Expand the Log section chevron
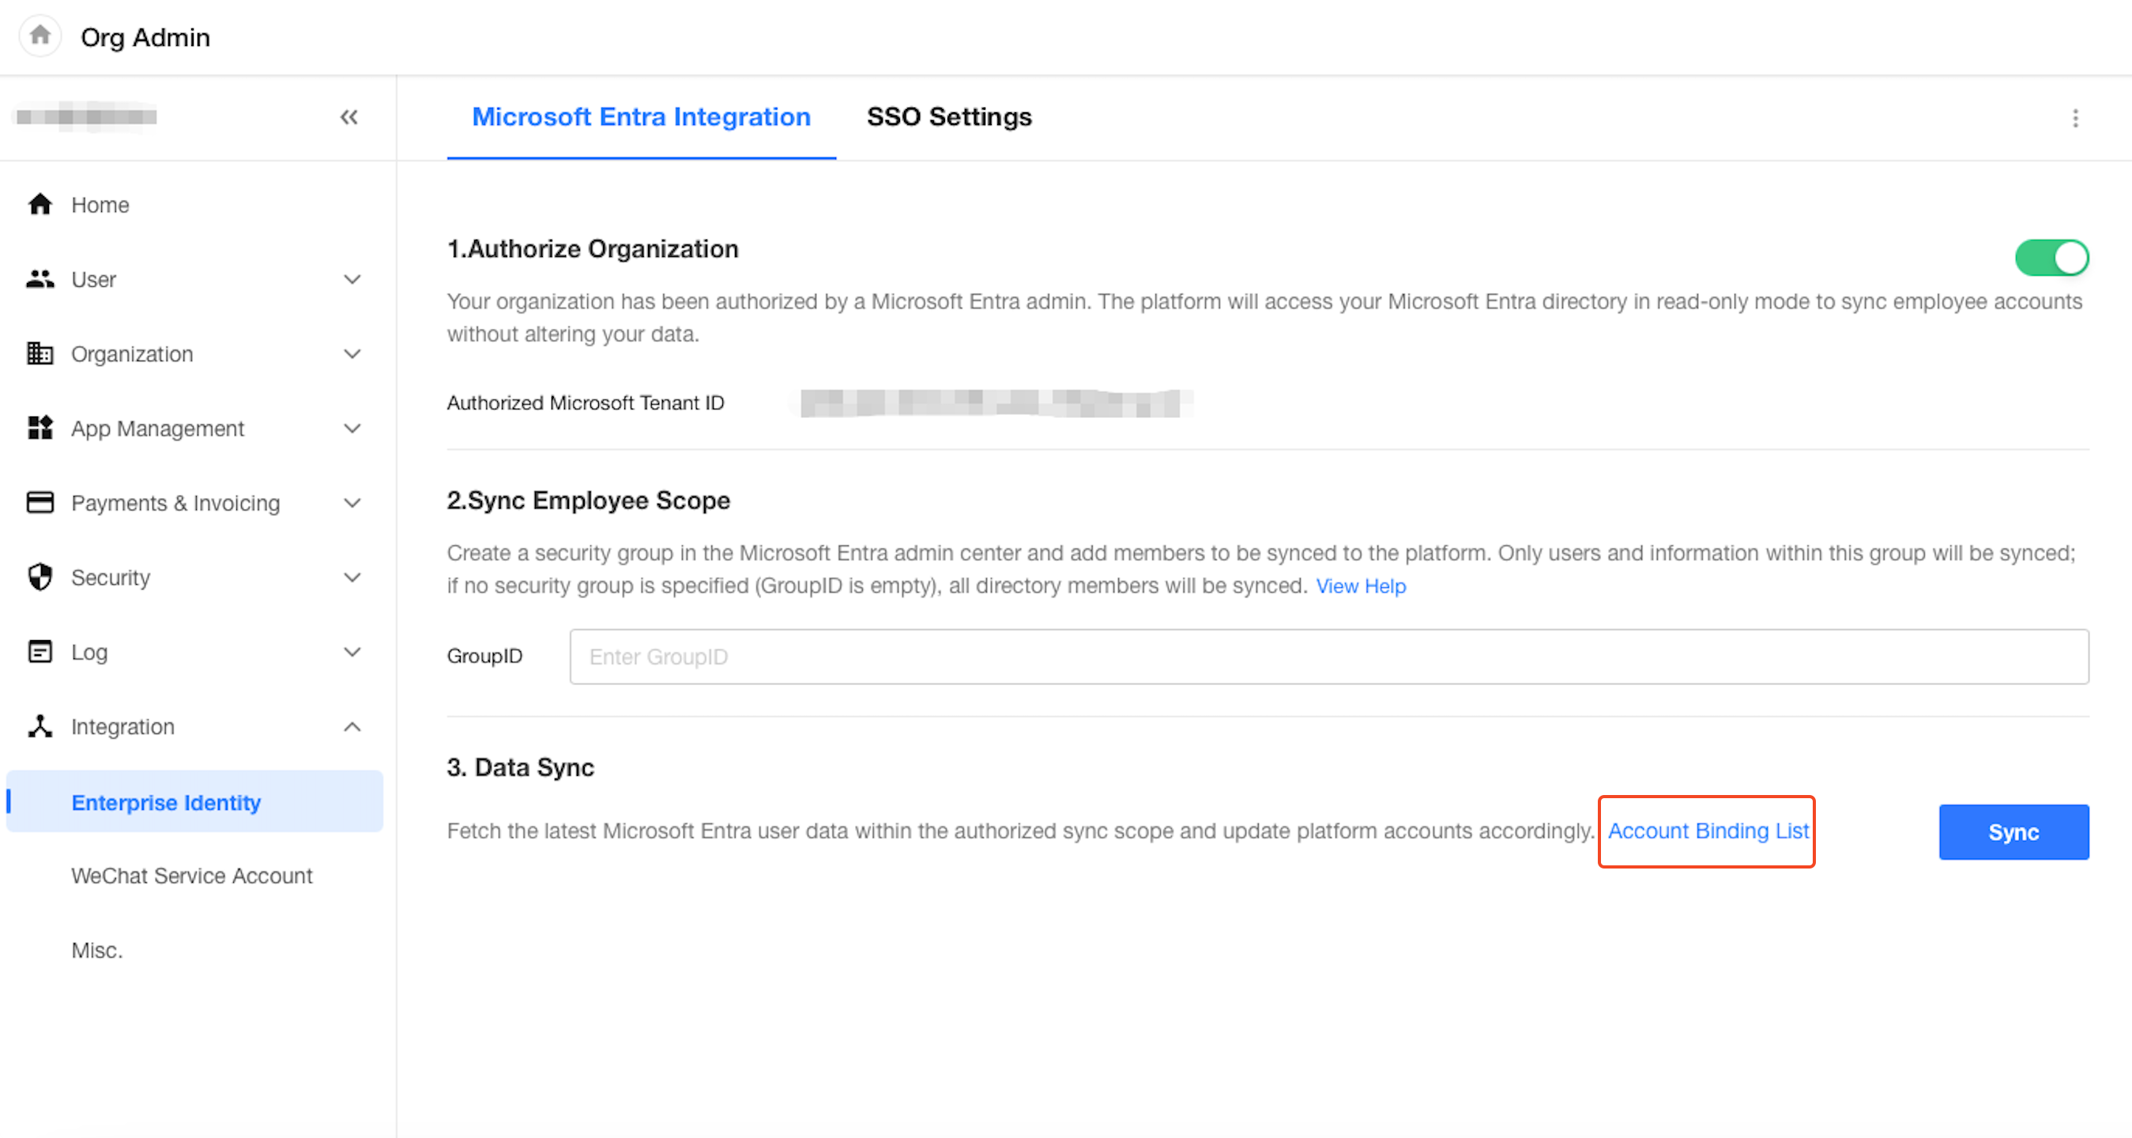This screenshot has width=2132, height=1138. 352,652
